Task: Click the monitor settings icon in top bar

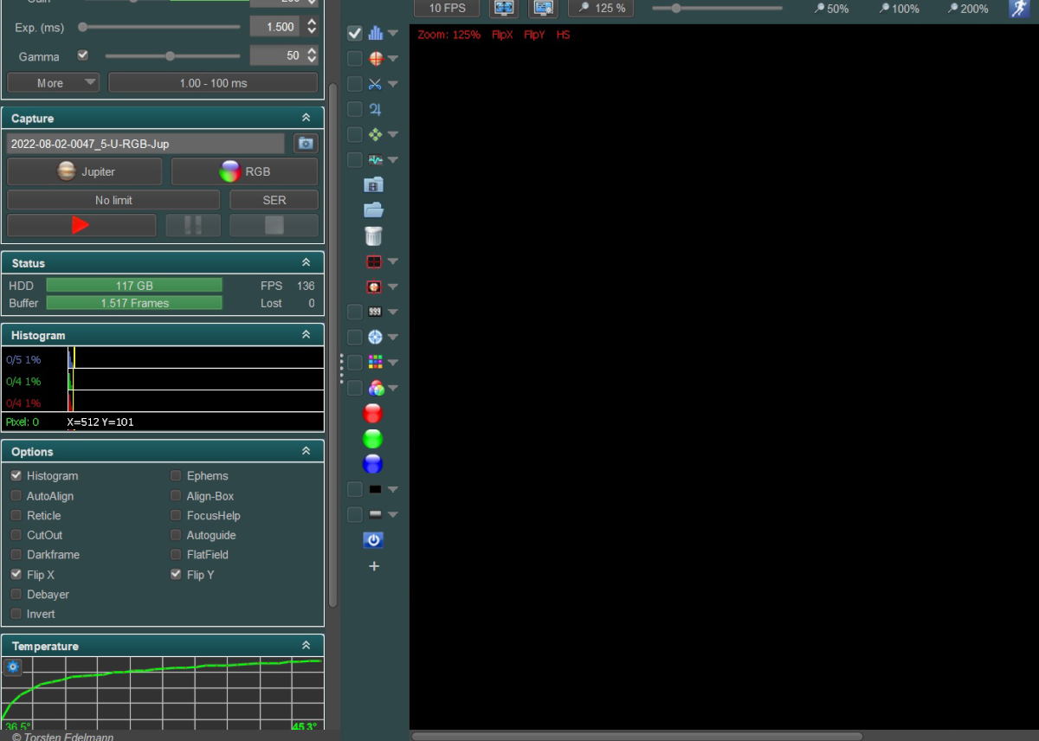Action: [x=544, y=8]
